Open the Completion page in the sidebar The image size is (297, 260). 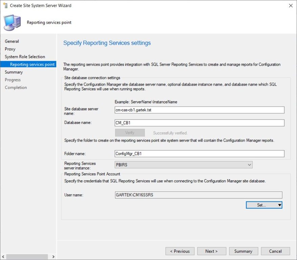pyautogui.click(x=16, y=87)
